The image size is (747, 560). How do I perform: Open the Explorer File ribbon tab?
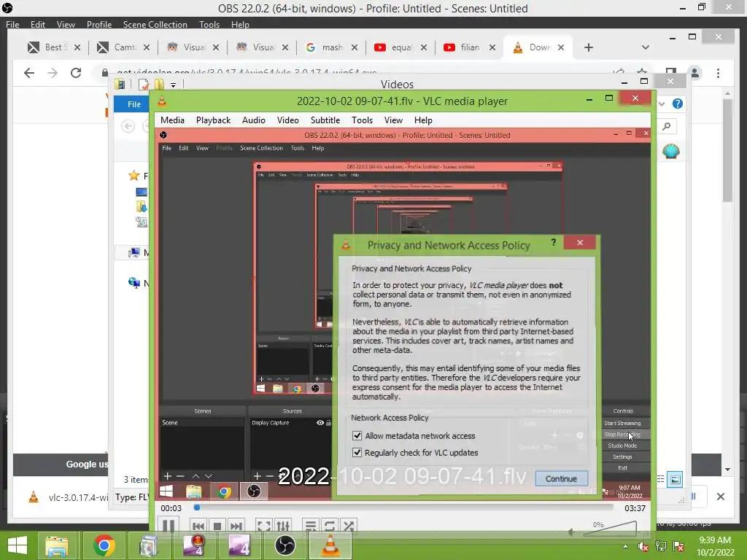134,104
